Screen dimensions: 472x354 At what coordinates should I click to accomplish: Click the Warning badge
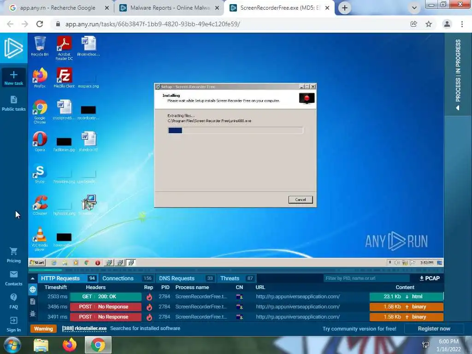pyautogui.click(x=43, y=329)
